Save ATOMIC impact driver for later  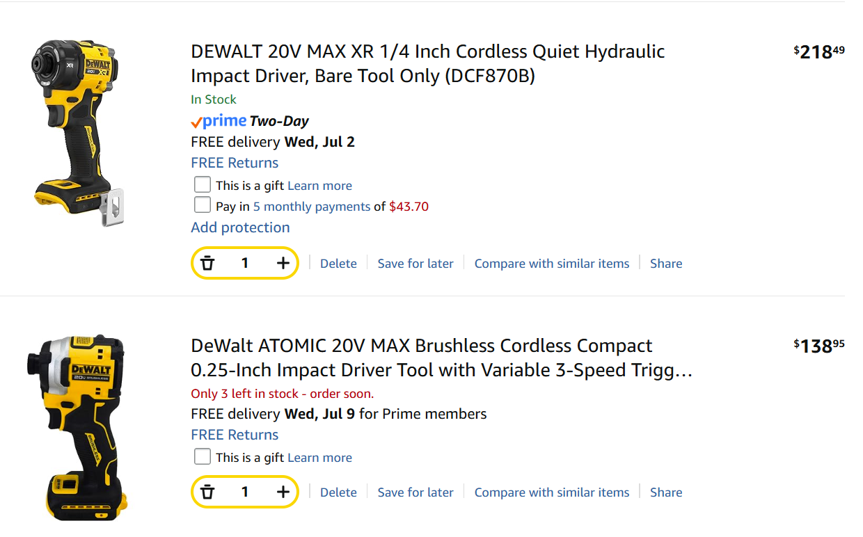tap(415, 492)
